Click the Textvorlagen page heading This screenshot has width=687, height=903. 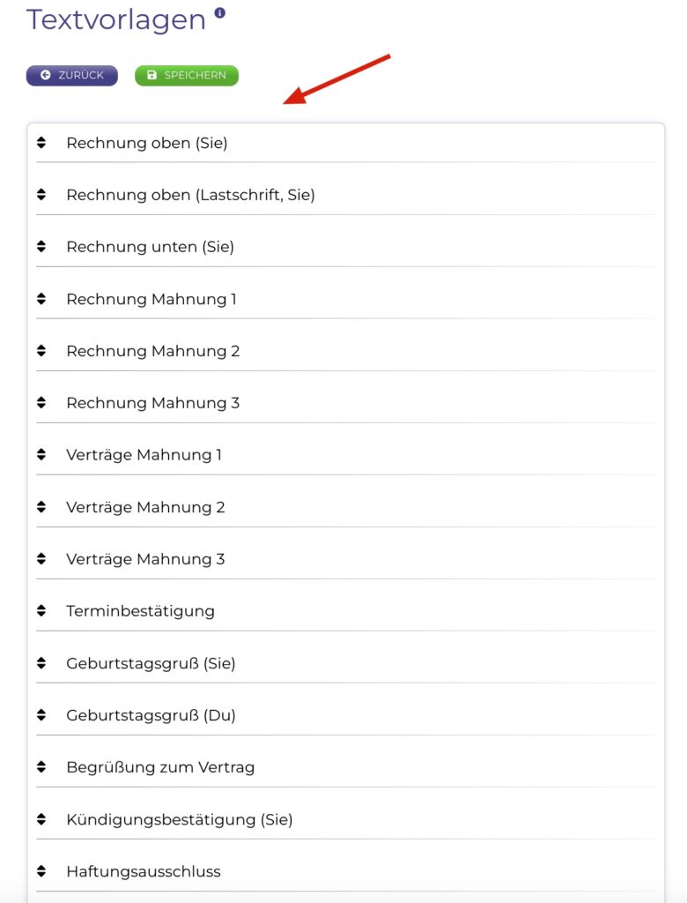point(116,19)
